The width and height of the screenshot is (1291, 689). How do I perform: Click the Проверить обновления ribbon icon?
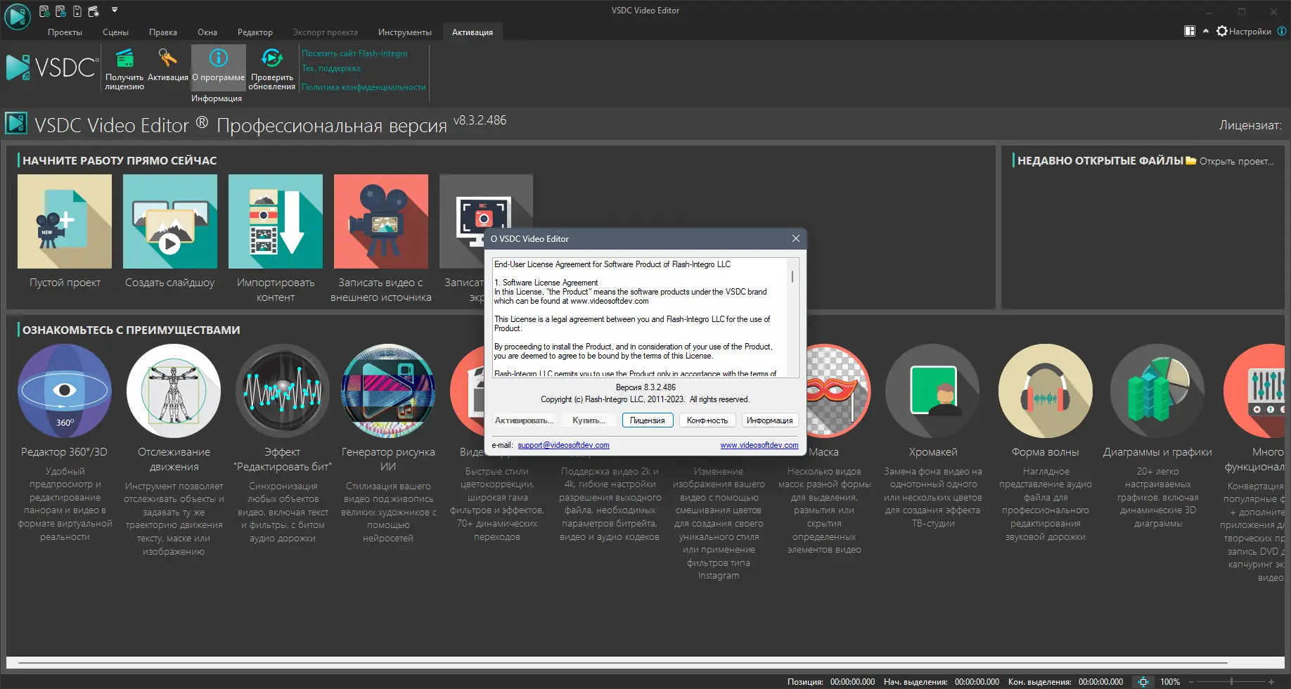(x=271, y=68)
